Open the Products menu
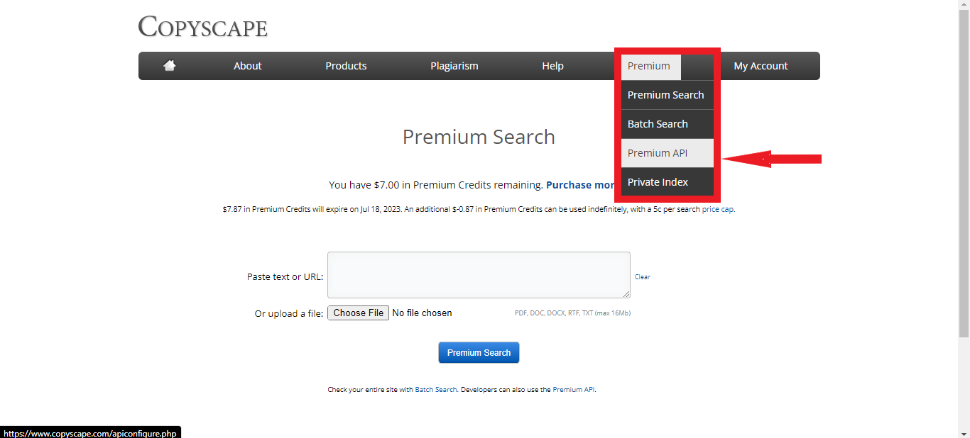 346,66
